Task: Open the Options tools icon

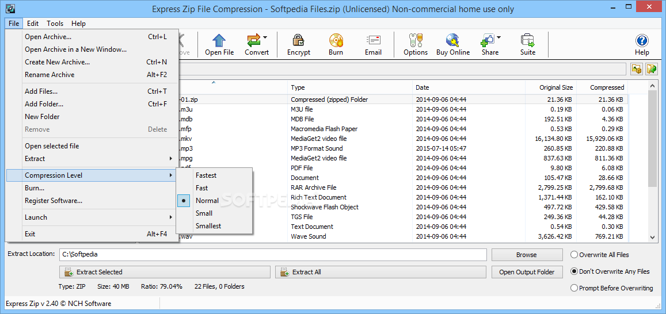Action: click(415, 40)
